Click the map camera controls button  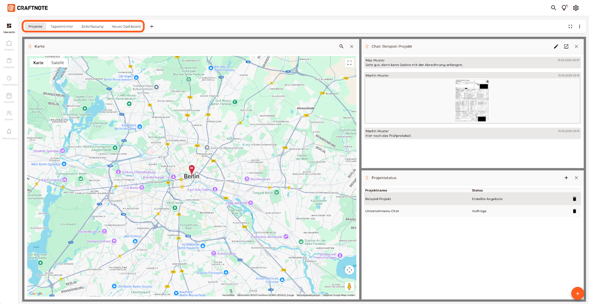click(349, 270)
